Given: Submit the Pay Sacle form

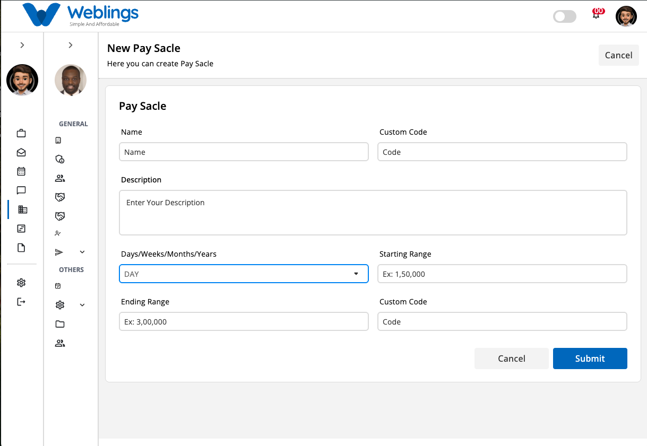Looking at the screenshot, I should [590, 358].
